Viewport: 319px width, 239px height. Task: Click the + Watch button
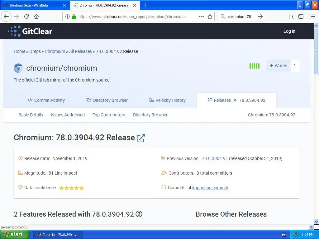(279, 66)
